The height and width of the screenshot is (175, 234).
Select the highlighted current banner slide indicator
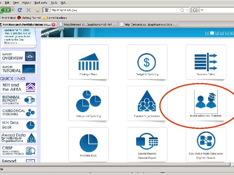click(212, 33)
